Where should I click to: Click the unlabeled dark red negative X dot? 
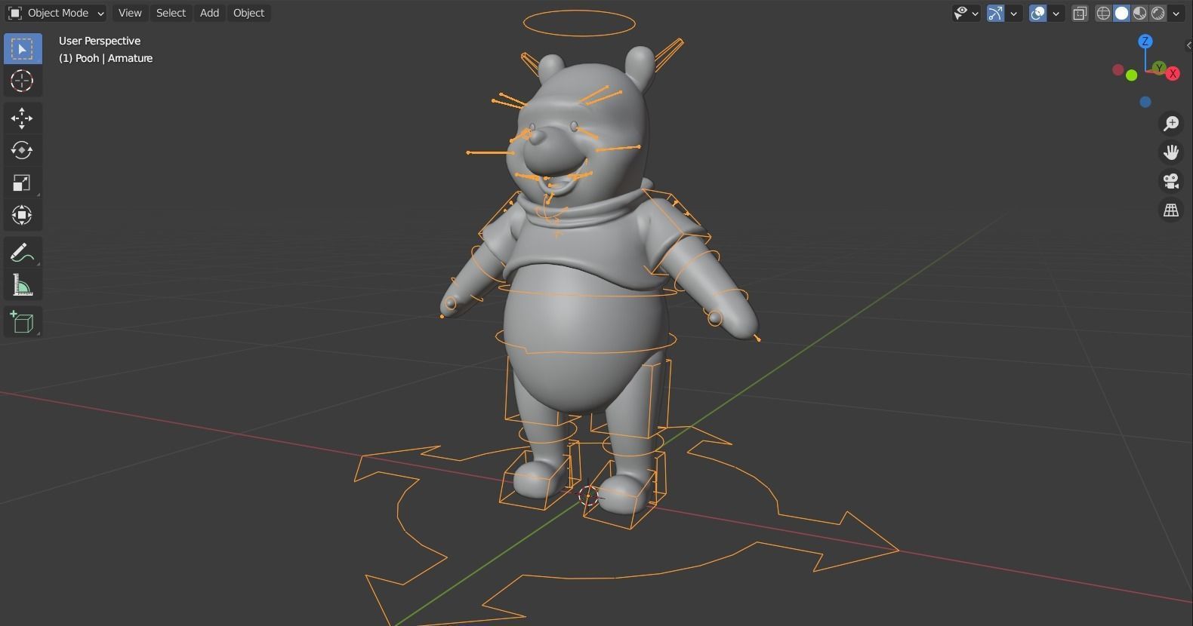1117,70
